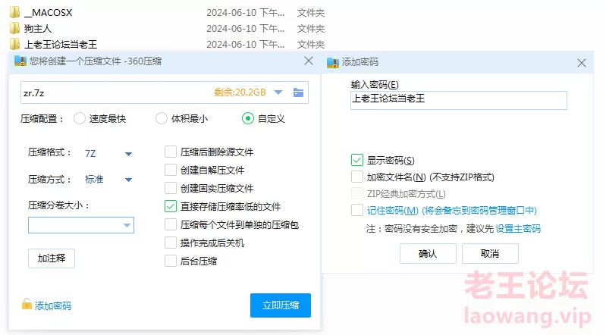Select the 狗主人 folder icon

[x=14, y=28]
